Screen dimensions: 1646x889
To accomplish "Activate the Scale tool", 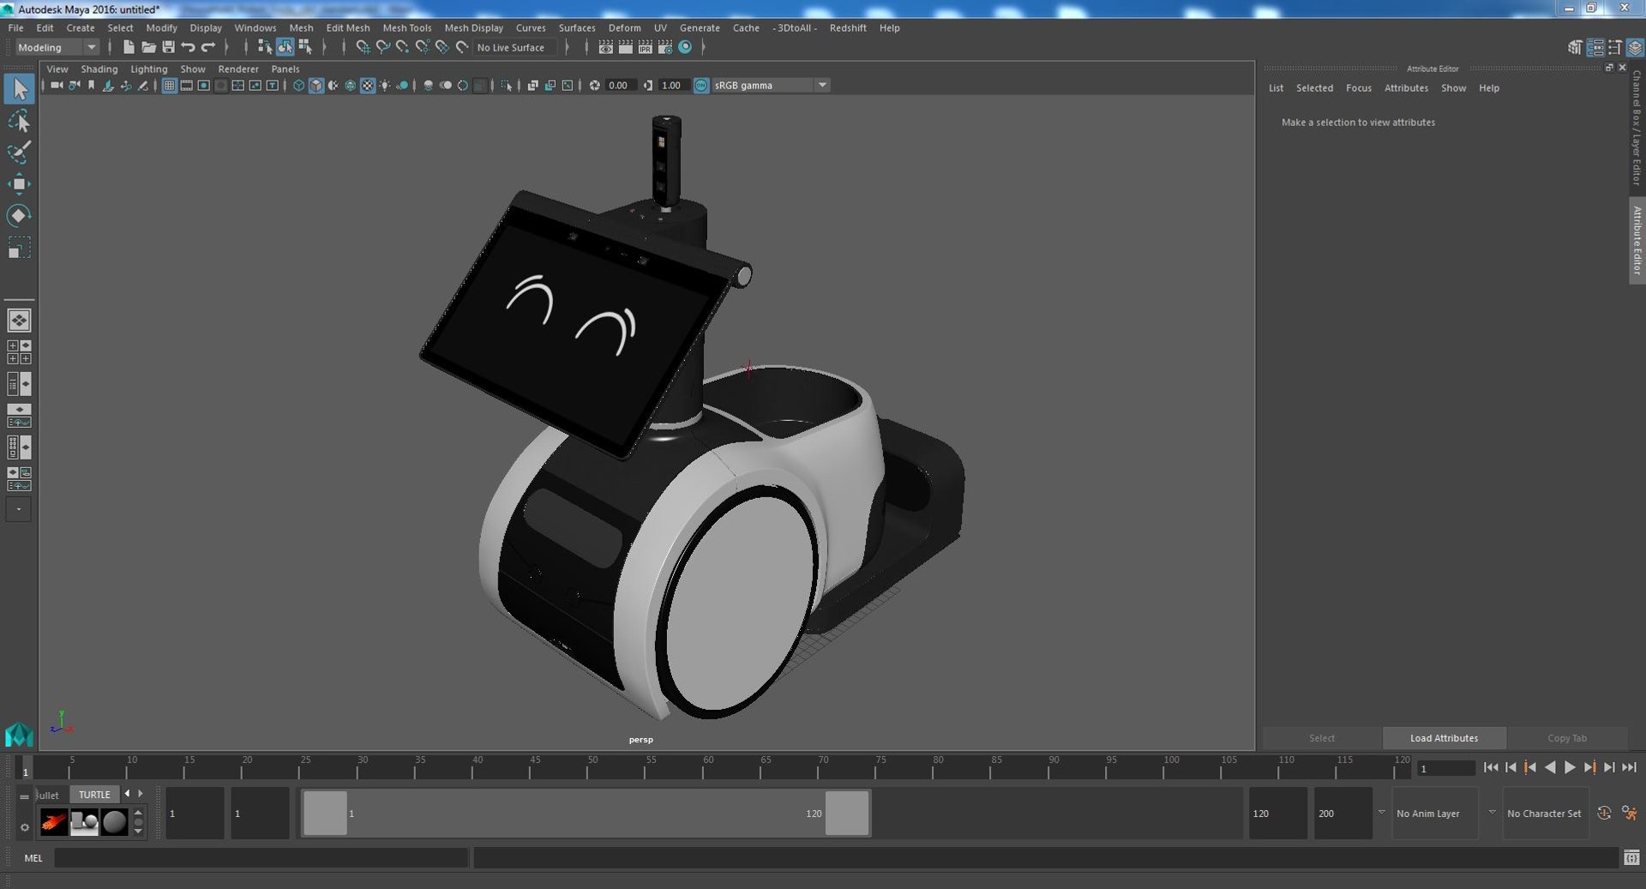I will click(x=19, y=247).
